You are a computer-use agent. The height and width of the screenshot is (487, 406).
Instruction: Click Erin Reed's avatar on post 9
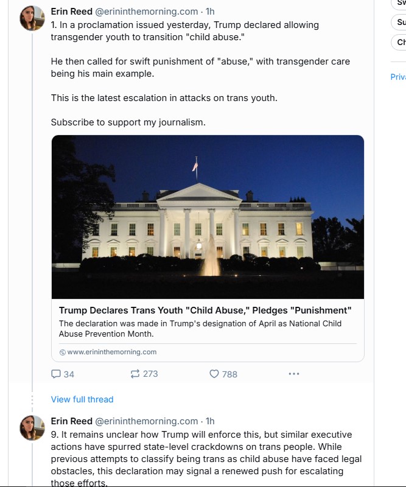click(32, 427)
